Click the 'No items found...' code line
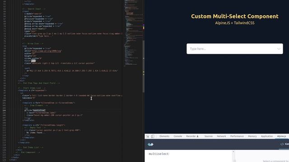289x162 pixels. coord(36,133)
